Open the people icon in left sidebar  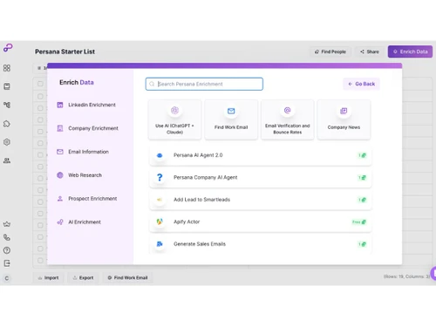click(7, 160)
